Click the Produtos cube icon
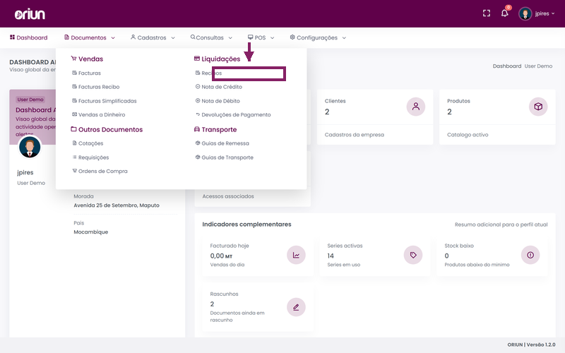565x353 pixels. (538, 107)
